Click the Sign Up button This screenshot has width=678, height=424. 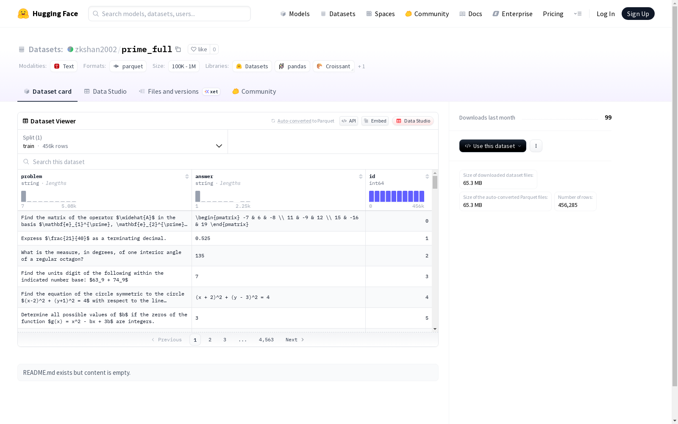pyautogui.click(x=638, y=14)
